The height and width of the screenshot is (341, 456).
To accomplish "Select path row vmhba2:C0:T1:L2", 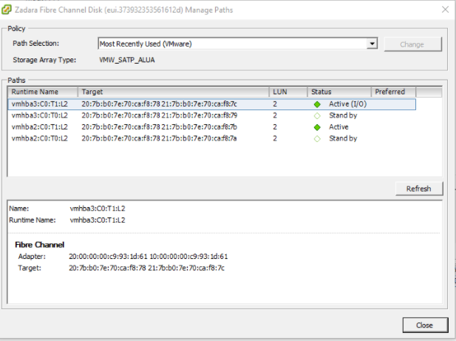I will [x=212, y=127].
